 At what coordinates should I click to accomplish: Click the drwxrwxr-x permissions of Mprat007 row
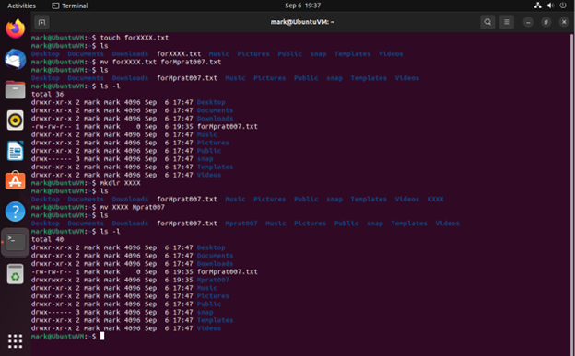pyautogui.click(x=52, y=280)
